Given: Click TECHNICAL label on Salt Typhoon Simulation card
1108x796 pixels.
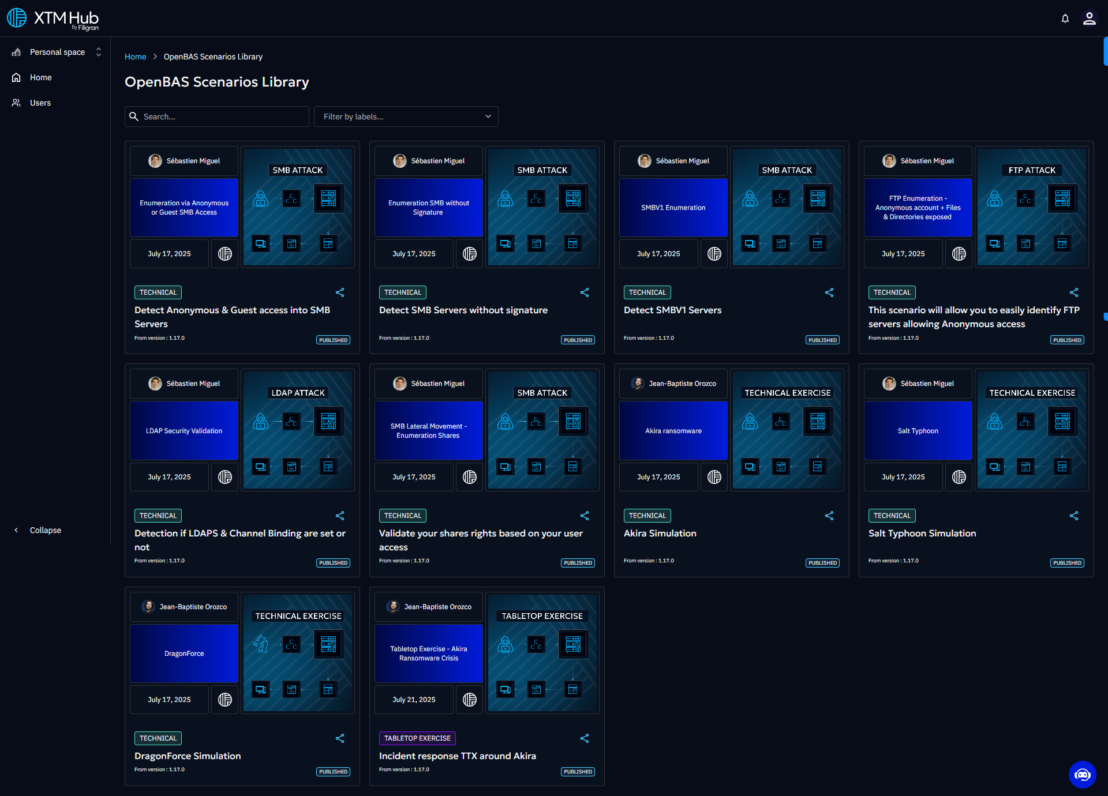Looking at the screenshot, I should (892, 516).
